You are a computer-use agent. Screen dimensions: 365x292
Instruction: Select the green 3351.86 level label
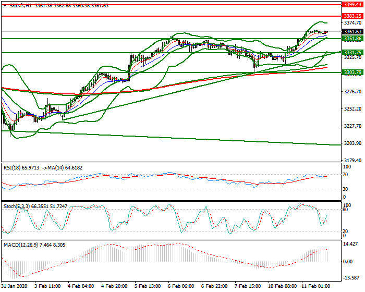click(x=352, y=39)
